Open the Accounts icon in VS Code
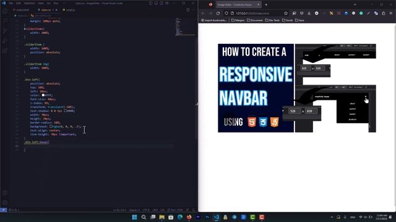Viewport: 396px width, 222px height. [5, 193]
